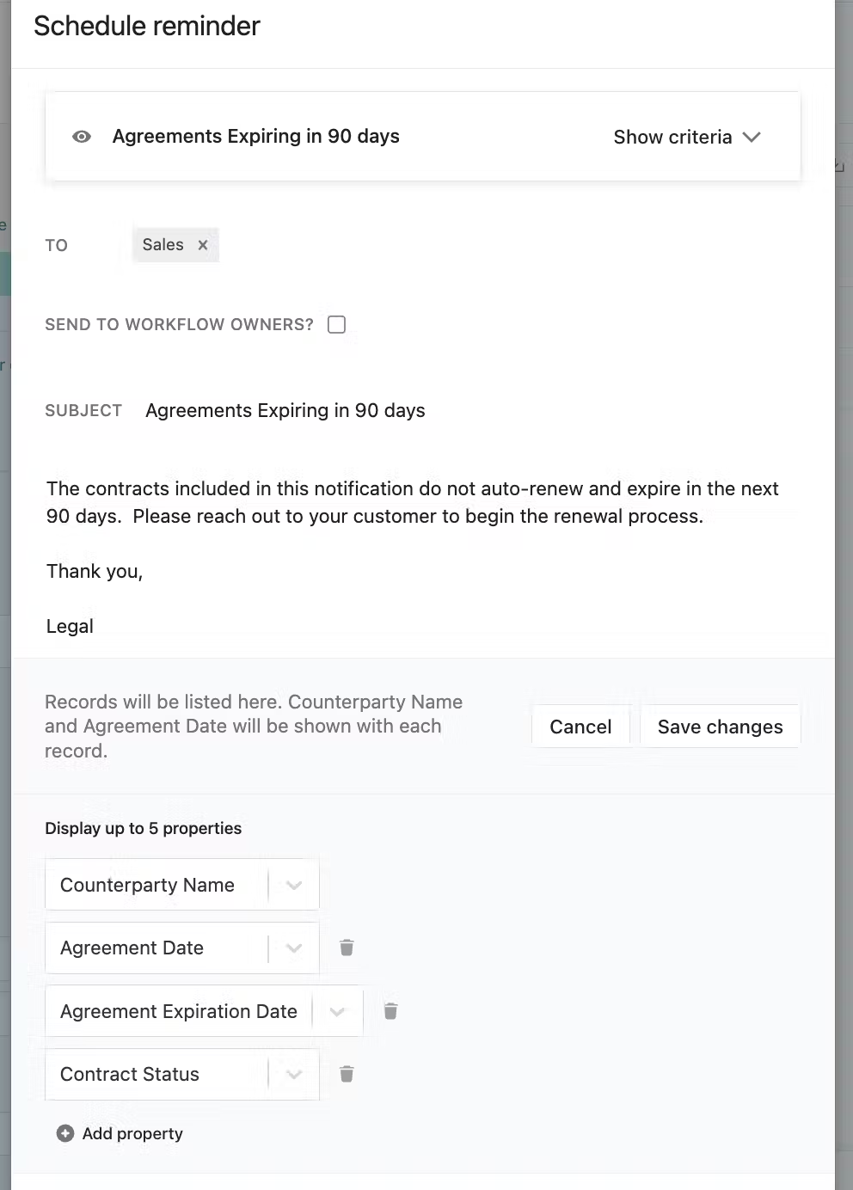Image resolution: width=853 pixels, height=1190 pixels.
Task: Click the subject line Agreements Expiring in 90 days
Action: click(x=285, y=410)
